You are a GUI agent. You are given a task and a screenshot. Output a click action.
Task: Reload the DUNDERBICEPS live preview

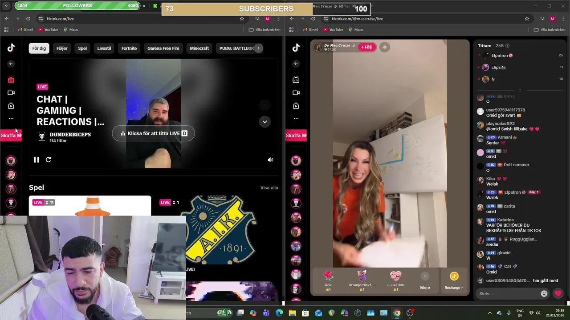(49, 160)
